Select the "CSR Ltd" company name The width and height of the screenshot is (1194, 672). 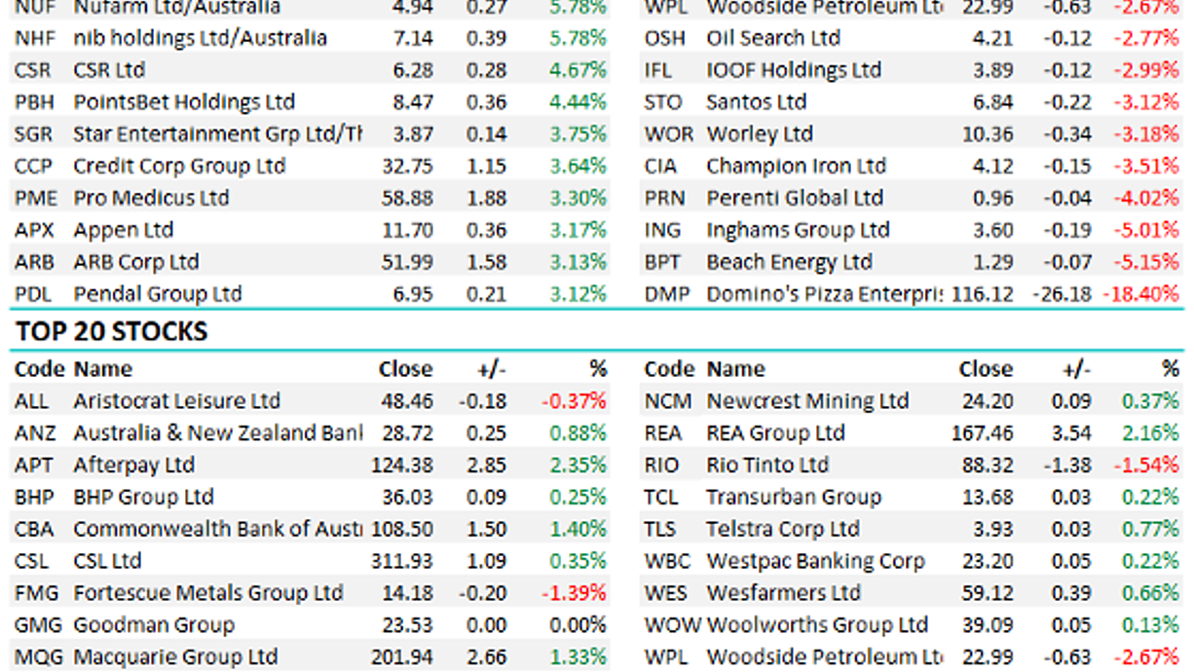(x=109, y=71)
